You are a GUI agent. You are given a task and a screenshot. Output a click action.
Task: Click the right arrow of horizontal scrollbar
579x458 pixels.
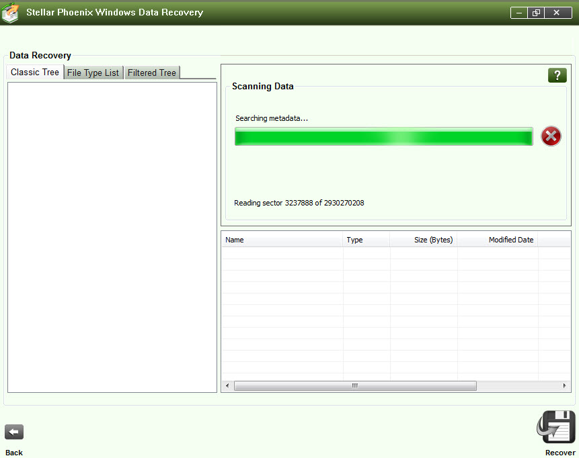point(564,385)
